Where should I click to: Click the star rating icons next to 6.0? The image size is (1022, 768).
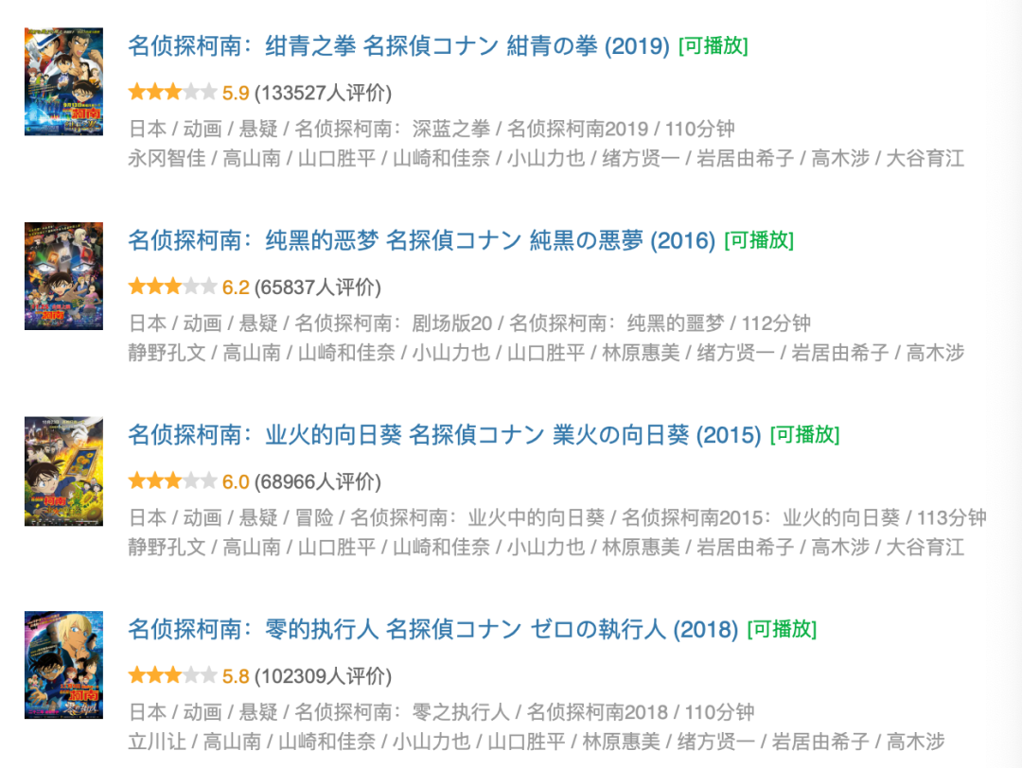point(173,481)
